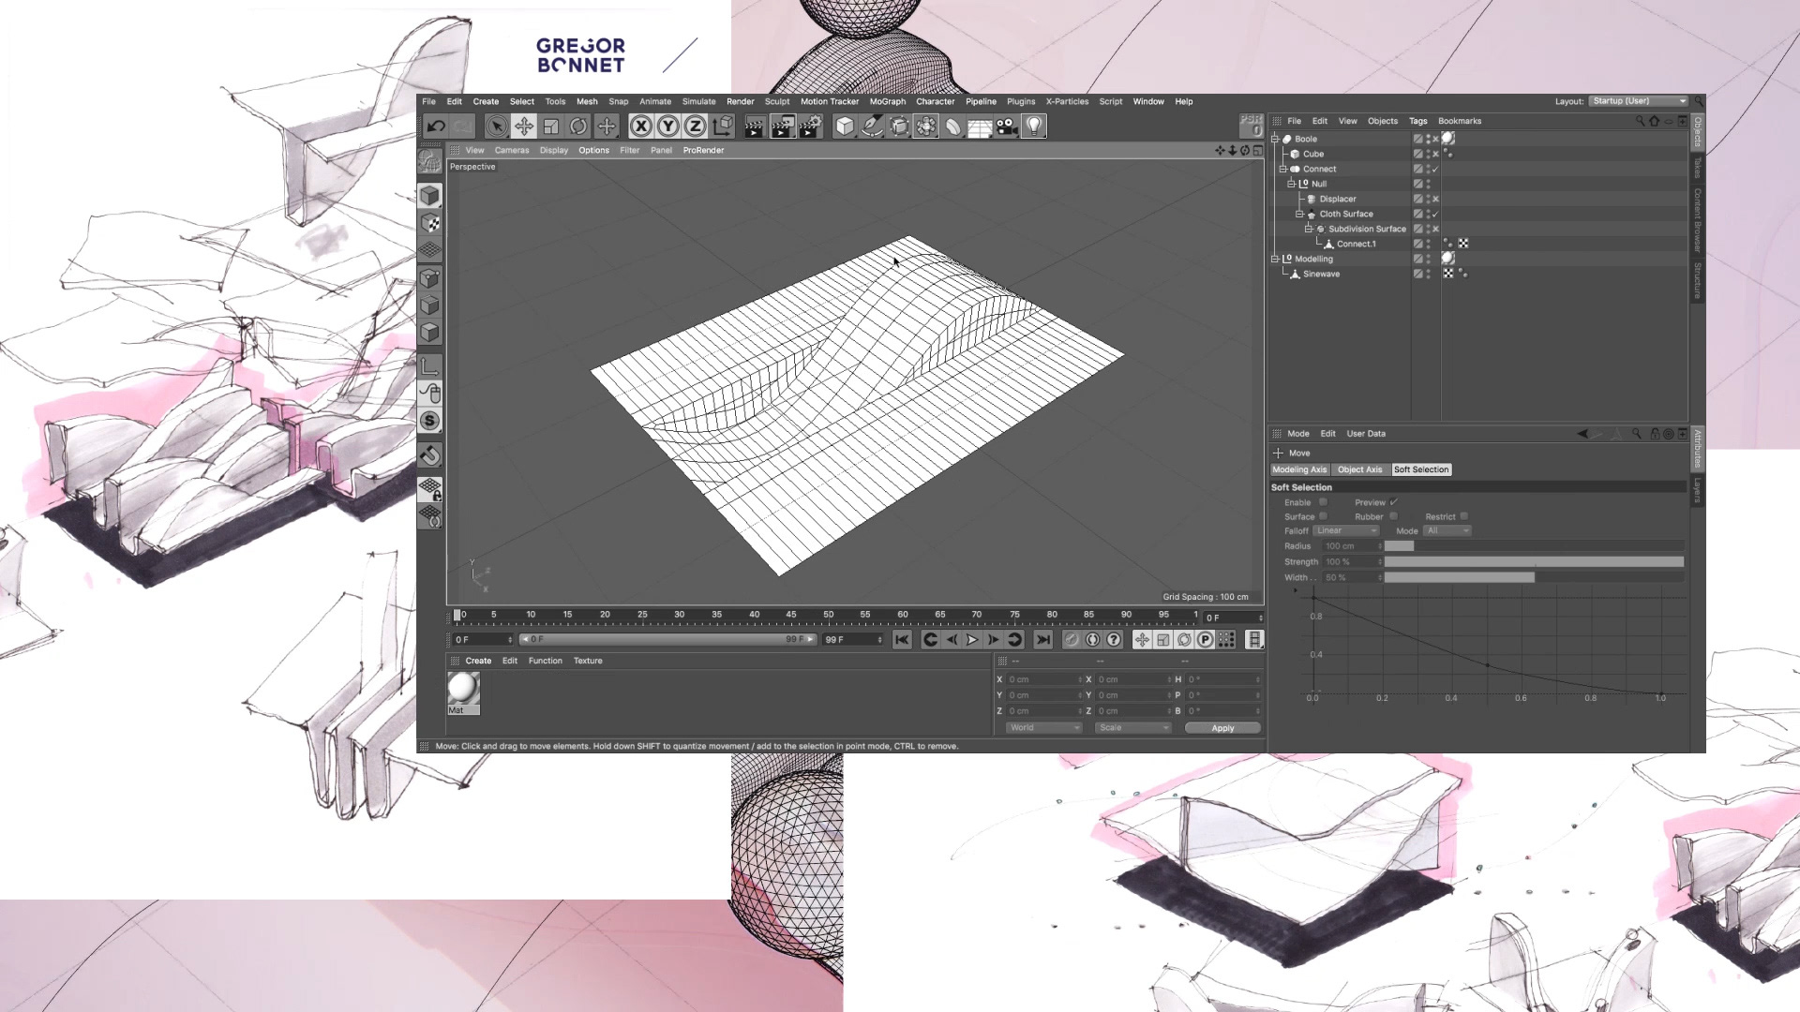1800x1012 pixels.
Task: Click the Snap magnet S icon
Action: click(429, 421)
